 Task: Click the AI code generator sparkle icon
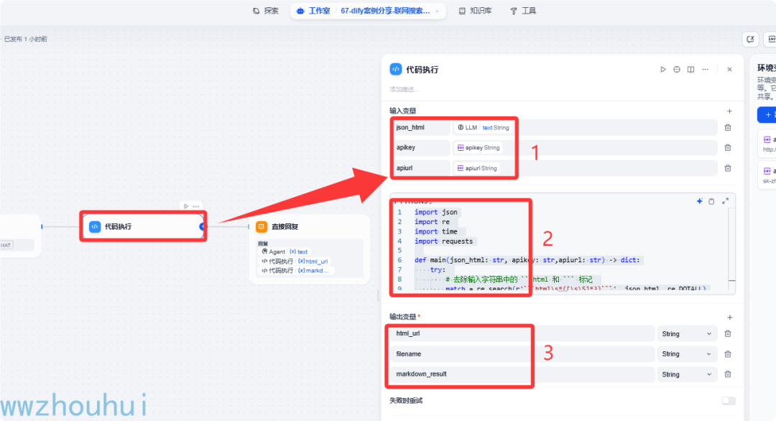click(x=699, y=201)
